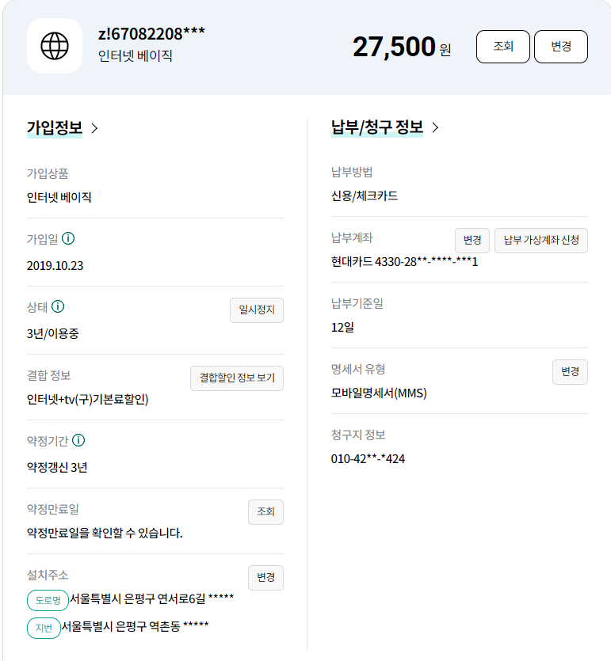This screenshot has height=661, width=611.
Task: Click the 도로명 address tag
Action: click(x=48, y=600)
